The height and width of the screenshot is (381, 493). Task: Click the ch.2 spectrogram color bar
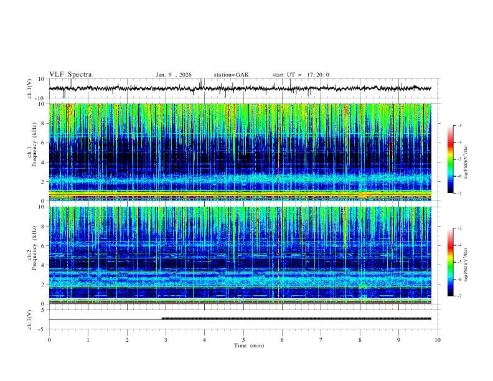point(450,262)
